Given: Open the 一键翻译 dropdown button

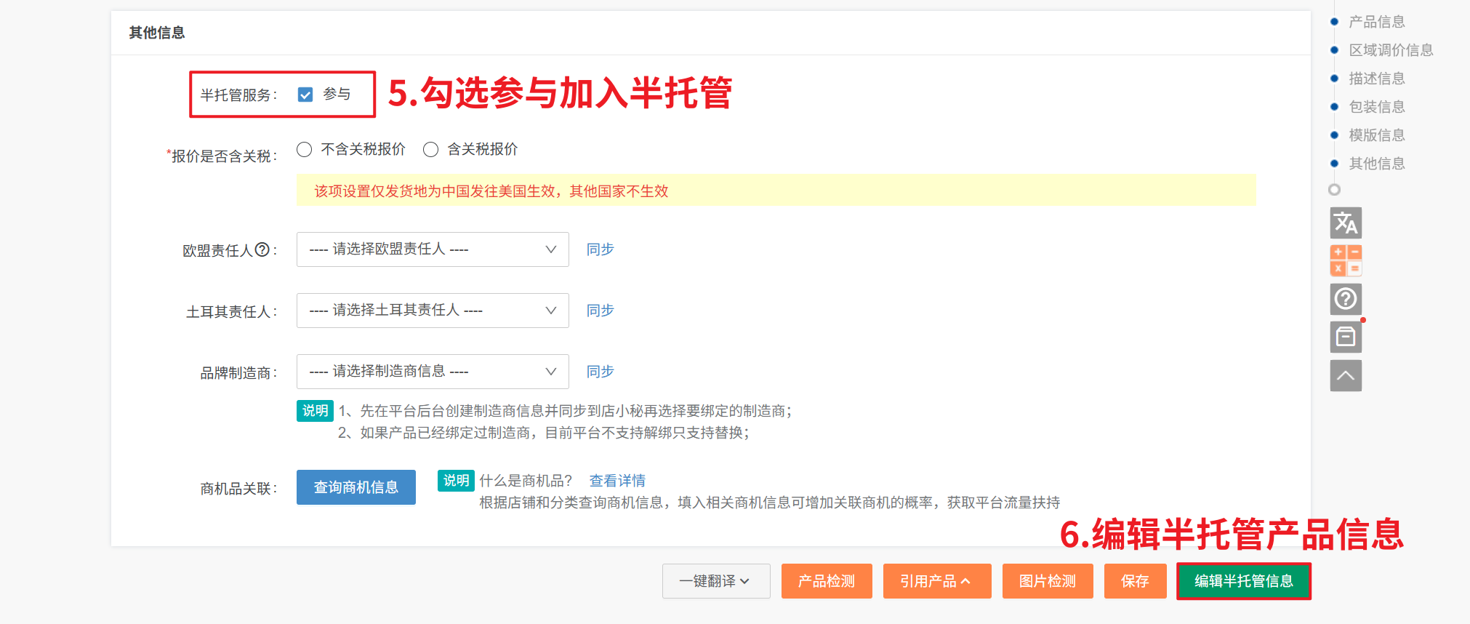Looking at the screenshot, I should (x=715, y=581).
